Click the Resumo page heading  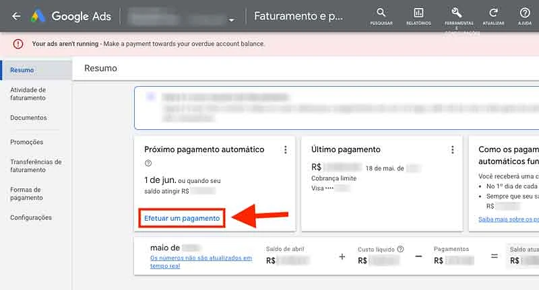(x=100, y=69)
